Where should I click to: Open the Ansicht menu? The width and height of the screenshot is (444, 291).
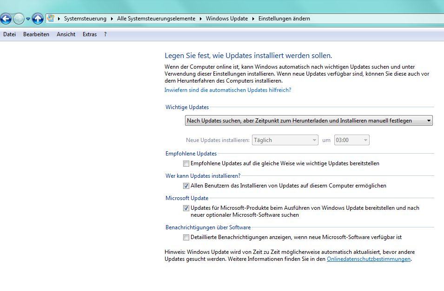click(x=66, y=34)
